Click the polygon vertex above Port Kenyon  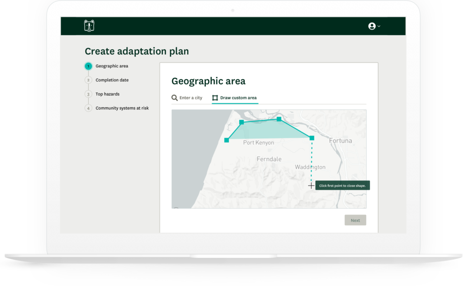[x=241, y=122]
